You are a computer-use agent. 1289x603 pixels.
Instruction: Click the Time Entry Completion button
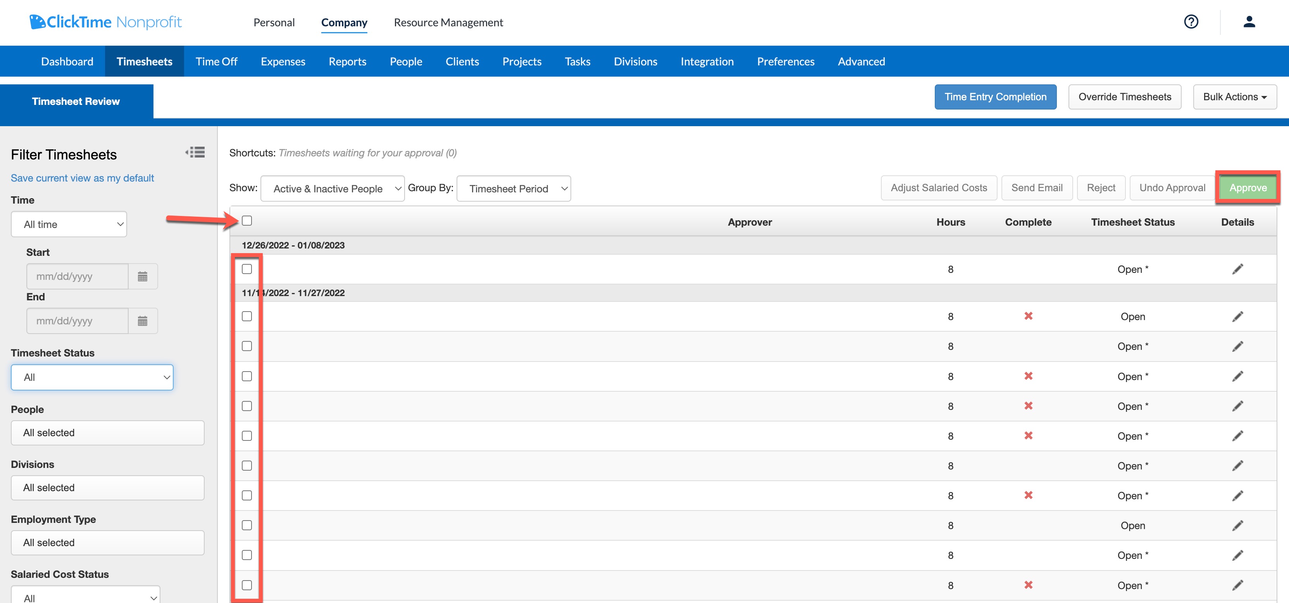tap(995, 97)
